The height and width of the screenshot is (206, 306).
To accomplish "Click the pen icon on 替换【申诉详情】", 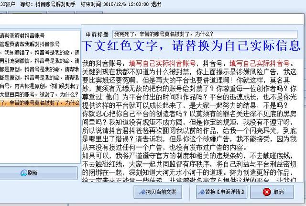I will pos(201,192).
